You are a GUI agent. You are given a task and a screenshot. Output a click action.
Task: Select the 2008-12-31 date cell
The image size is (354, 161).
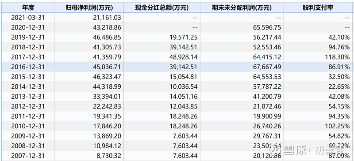pyautogui.click(x=28, y=146)
